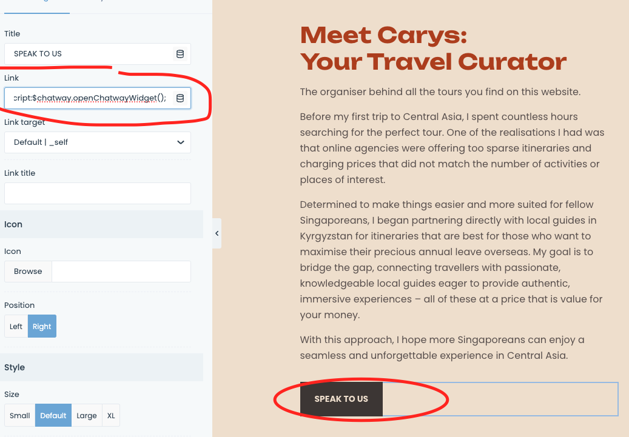Open dynamic data icon in Link field
629x437 pixels.
click(180, 98)
